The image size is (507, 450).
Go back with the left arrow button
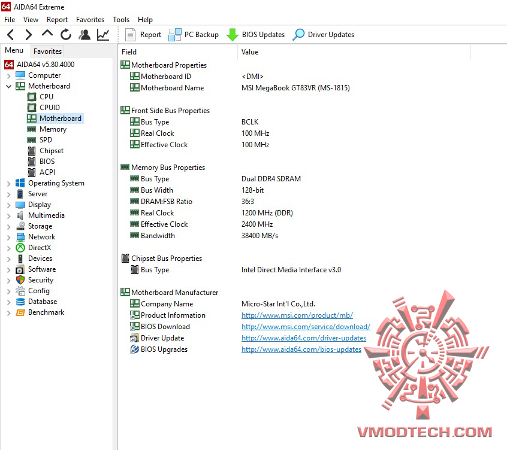click(x=10, y=35)
